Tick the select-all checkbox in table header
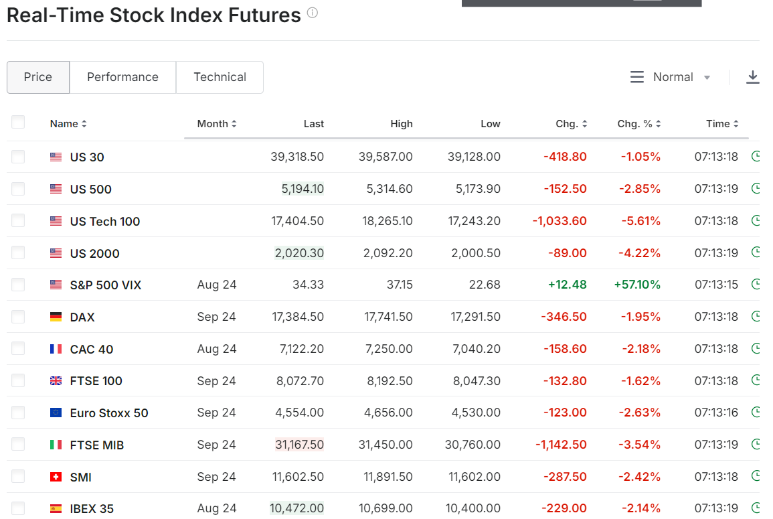Screen dimensions: 773x519 click(x=18, y=122)
